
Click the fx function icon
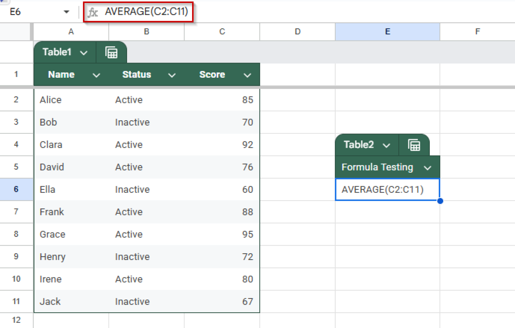tap(93, 12)
